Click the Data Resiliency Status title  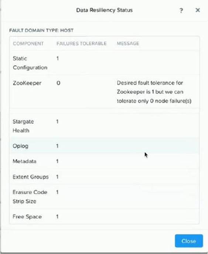(105, 10)
